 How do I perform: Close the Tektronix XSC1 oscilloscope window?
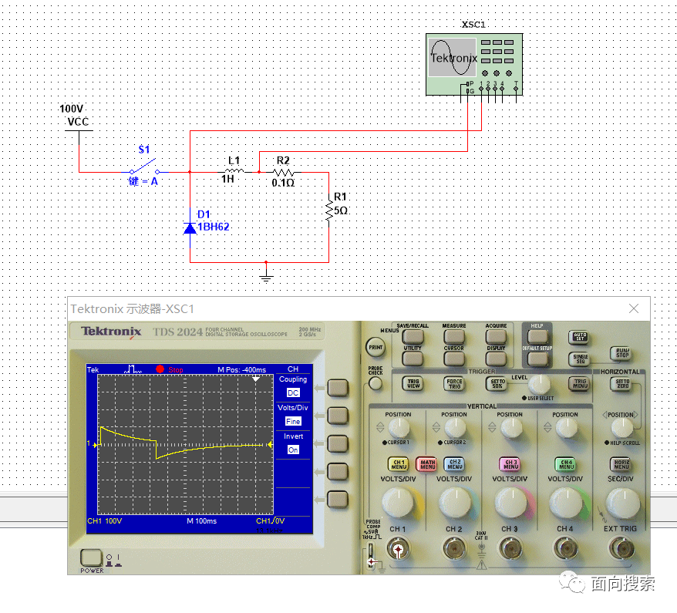[633, 308]
